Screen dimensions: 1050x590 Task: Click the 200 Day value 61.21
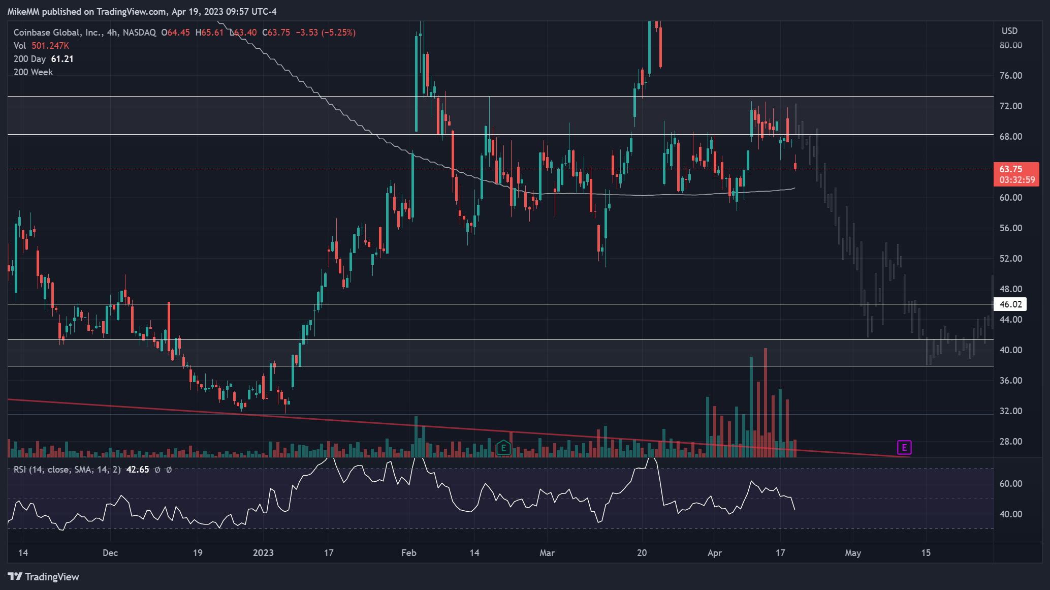tap(62, 59)
